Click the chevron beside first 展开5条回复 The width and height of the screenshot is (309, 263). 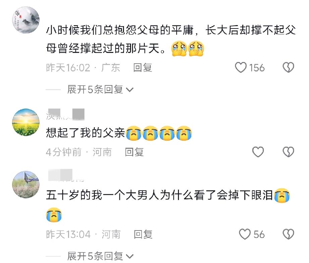point(130,90)
